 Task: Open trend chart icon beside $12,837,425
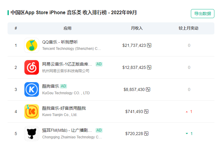point(149,67)
